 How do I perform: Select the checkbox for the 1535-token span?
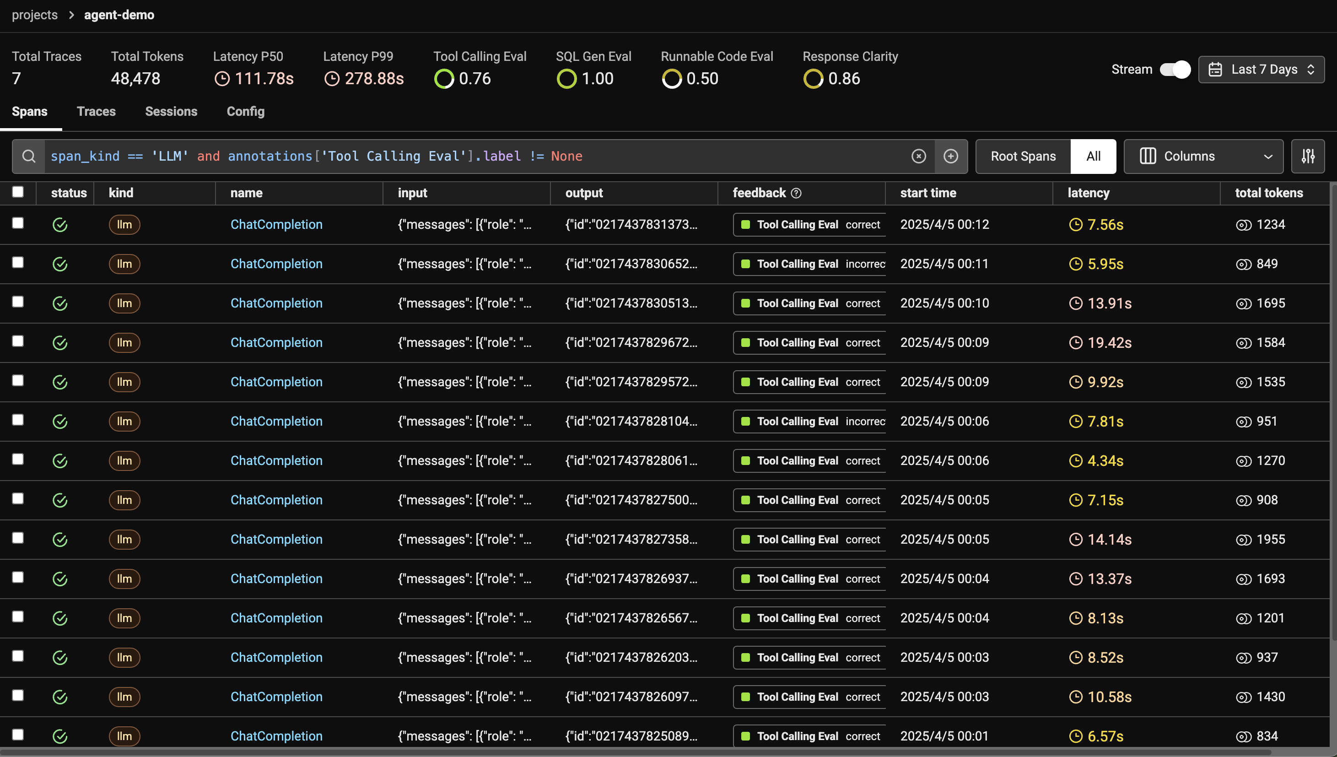click(x=18, y=381)
